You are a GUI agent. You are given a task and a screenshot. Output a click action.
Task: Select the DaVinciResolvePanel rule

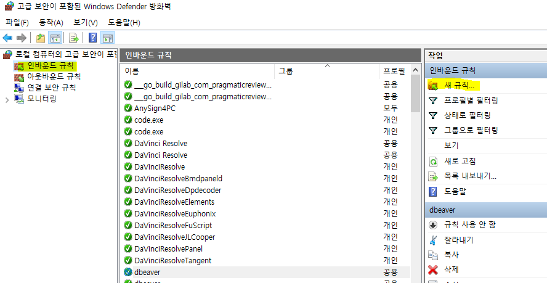tap(169, 248)
